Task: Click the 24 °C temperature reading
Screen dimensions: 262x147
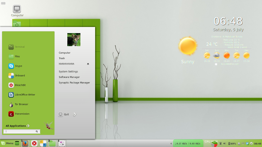Action: click(x=212, y=44)
